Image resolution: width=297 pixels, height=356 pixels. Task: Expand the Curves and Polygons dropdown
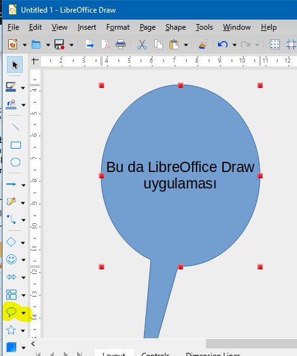pyautogui.click(x=23, y=203)
